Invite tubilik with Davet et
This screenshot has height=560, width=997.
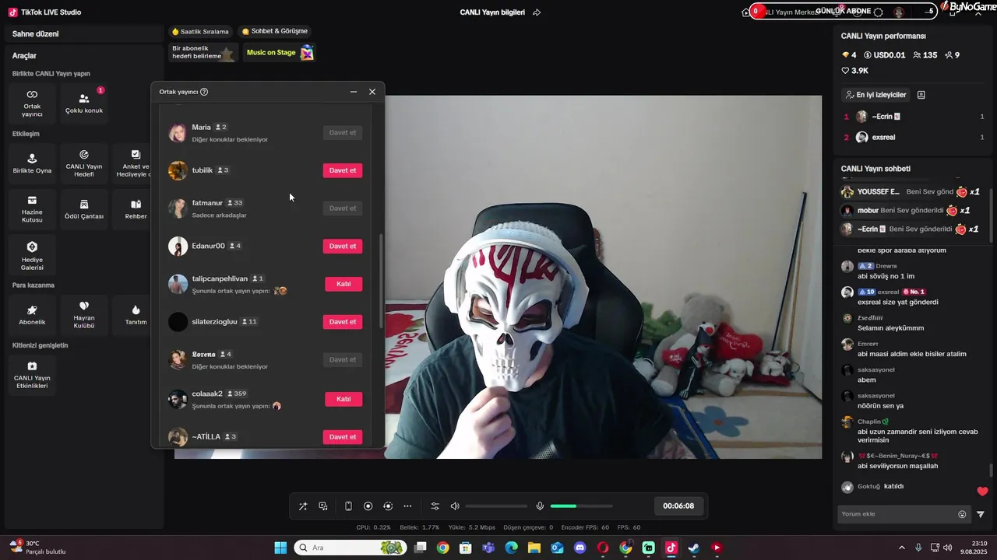(343, 170)
